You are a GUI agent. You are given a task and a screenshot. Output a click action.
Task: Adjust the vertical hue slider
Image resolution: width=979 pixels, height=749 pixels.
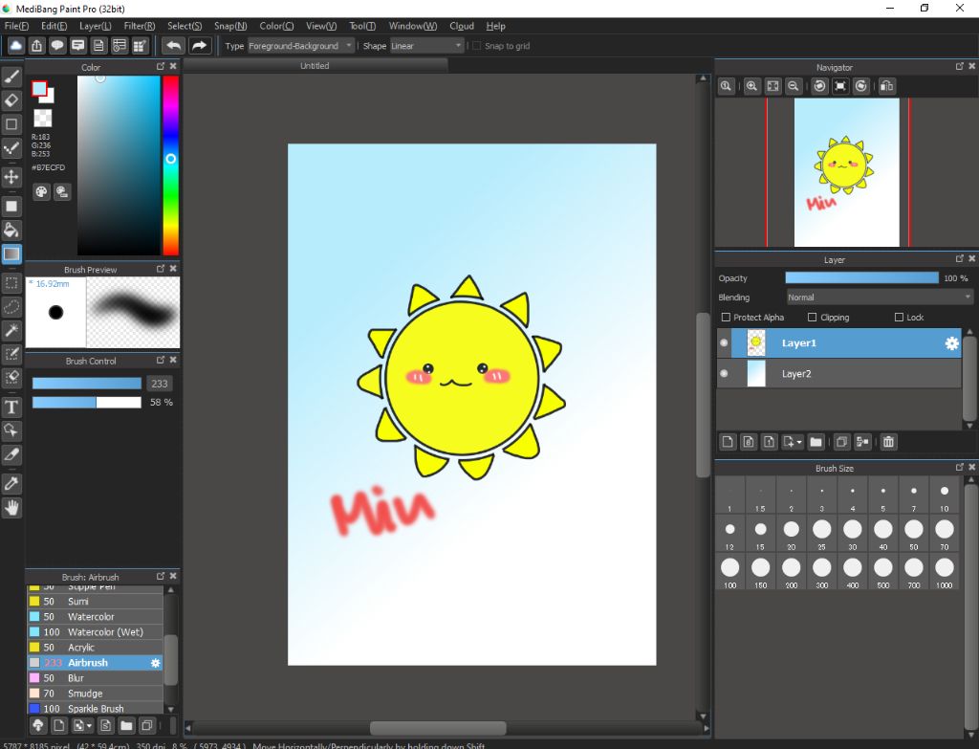[x=170, y=165]
